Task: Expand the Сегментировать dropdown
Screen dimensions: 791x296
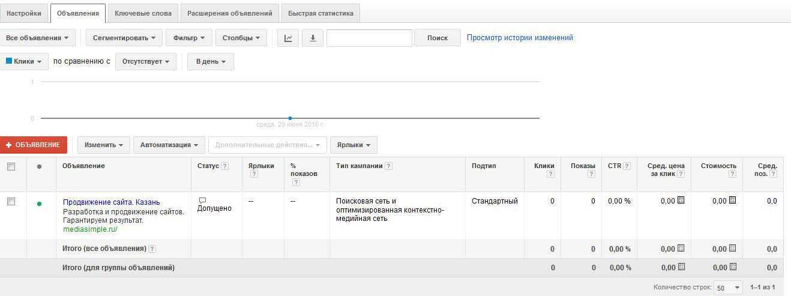Action: tap(124, 38)
